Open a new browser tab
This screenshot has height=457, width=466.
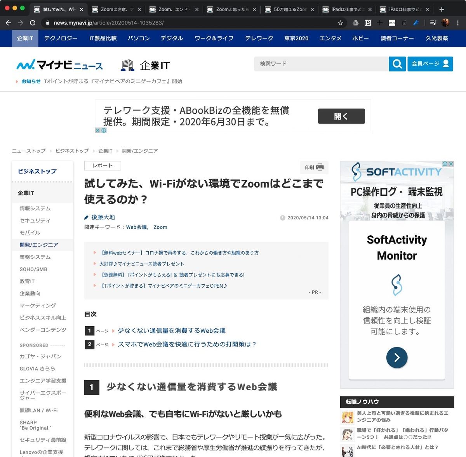442,9
